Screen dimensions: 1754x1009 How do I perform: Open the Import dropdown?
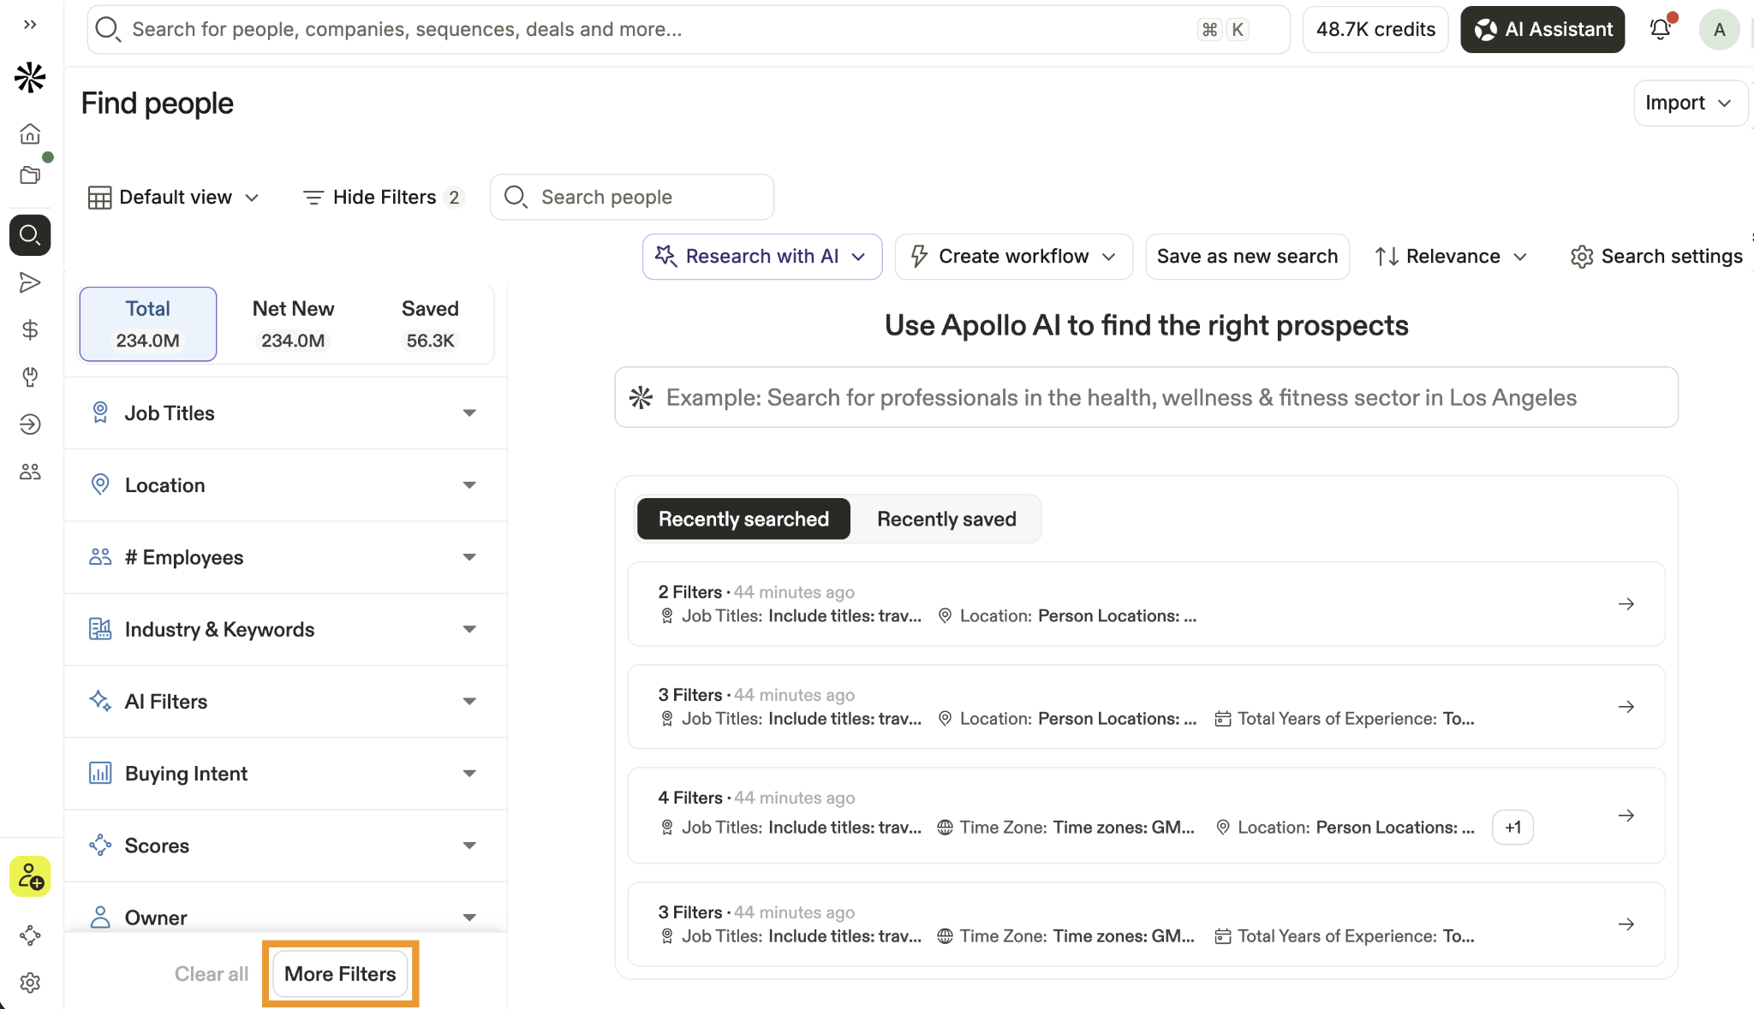tap(1690, 103)
